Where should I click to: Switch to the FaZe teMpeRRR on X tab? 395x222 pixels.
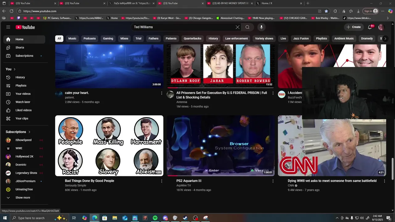pos(132,3)
